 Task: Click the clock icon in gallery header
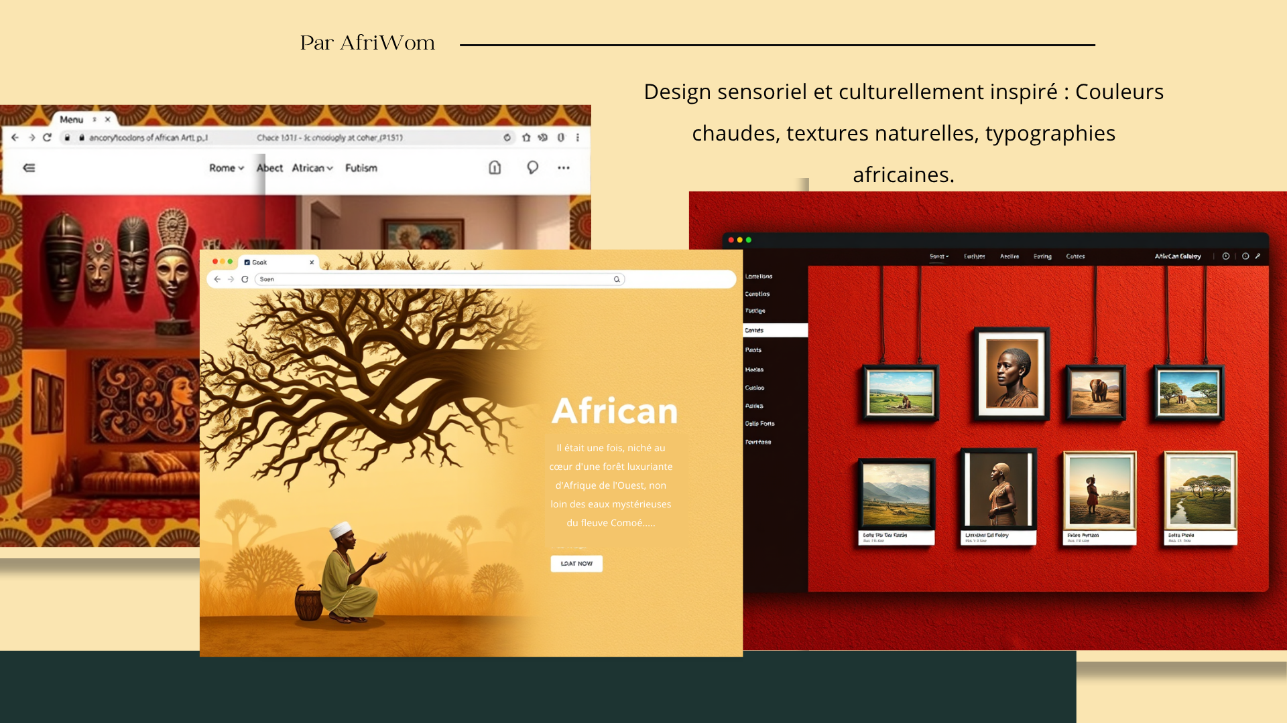(1245, 256)
